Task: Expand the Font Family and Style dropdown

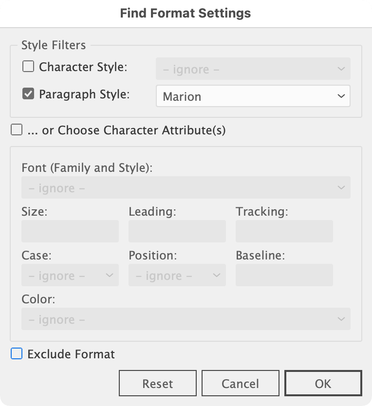Action: click(186, 188)
